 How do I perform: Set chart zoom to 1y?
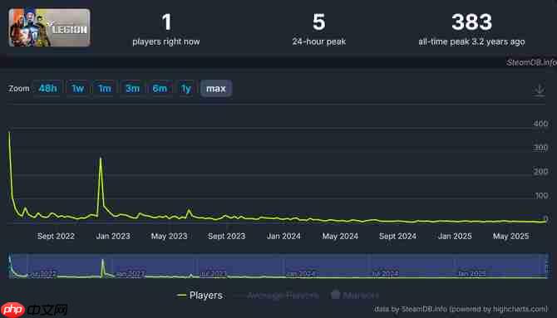tap(186, 88)
